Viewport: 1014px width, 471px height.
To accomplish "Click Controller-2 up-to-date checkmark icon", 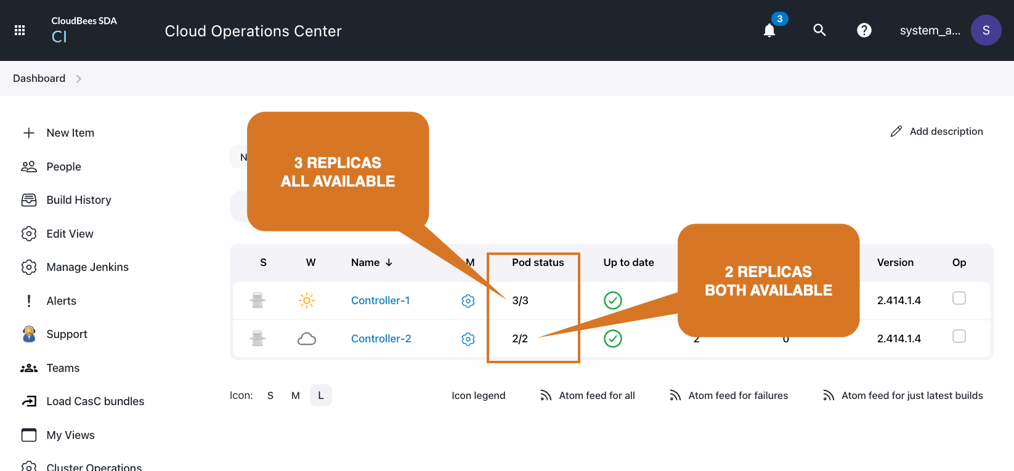I will coord(613,339).
